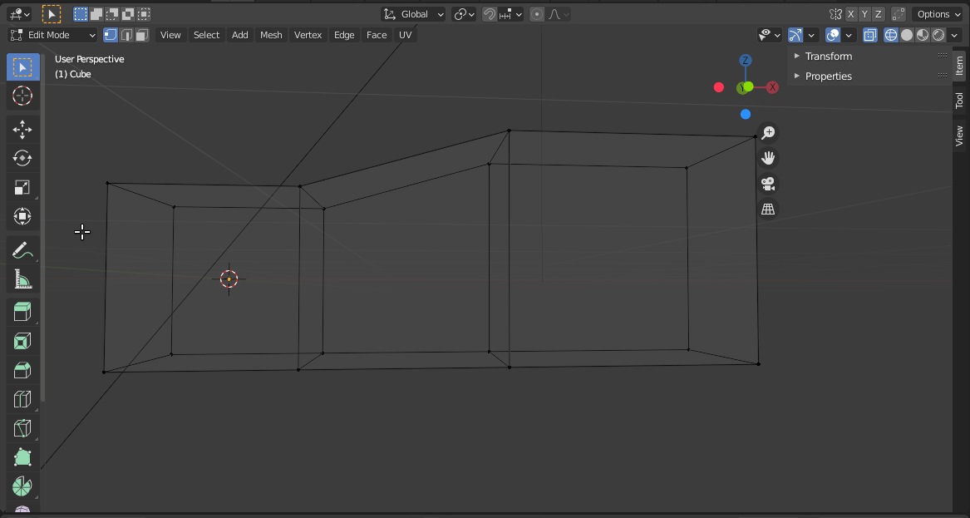Pick the Scale tool
The image size is (970, 518).
(23, 188)
